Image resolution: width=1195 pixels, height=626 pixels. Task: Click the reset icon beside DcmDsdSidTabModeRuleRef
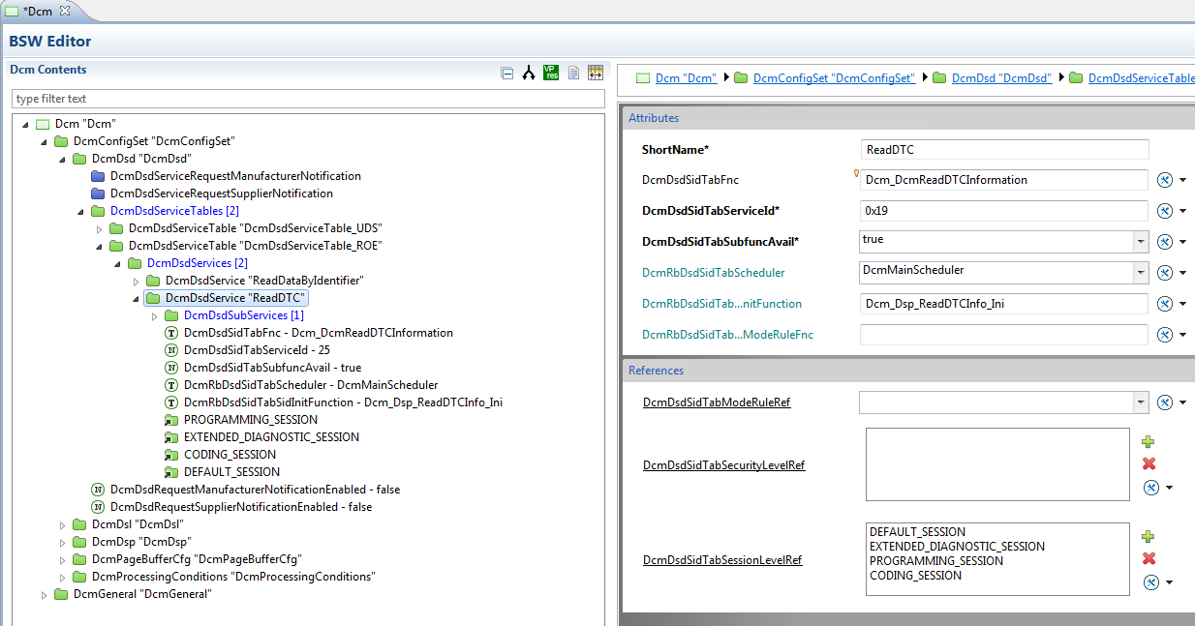tap(1165, 402)
